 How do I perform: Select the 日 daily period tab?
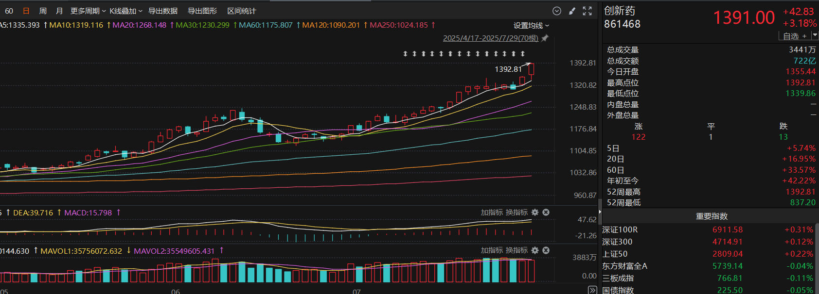click(x=26, y=11)
